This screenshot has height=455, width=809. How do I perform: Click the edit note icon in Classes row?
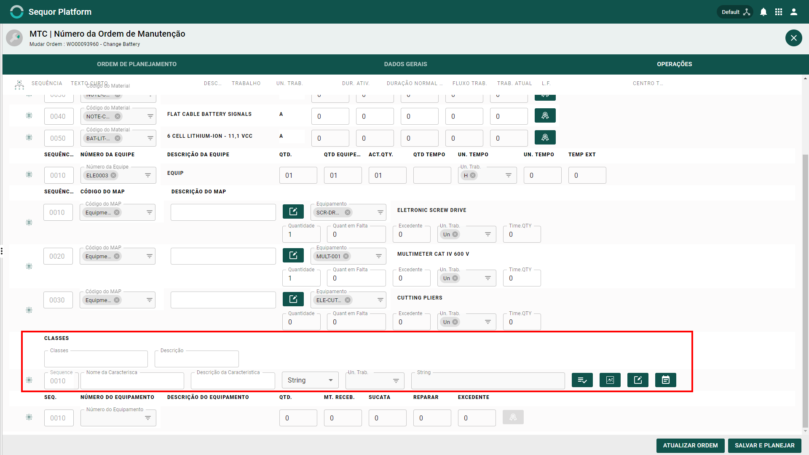click(x=638, y=380)
